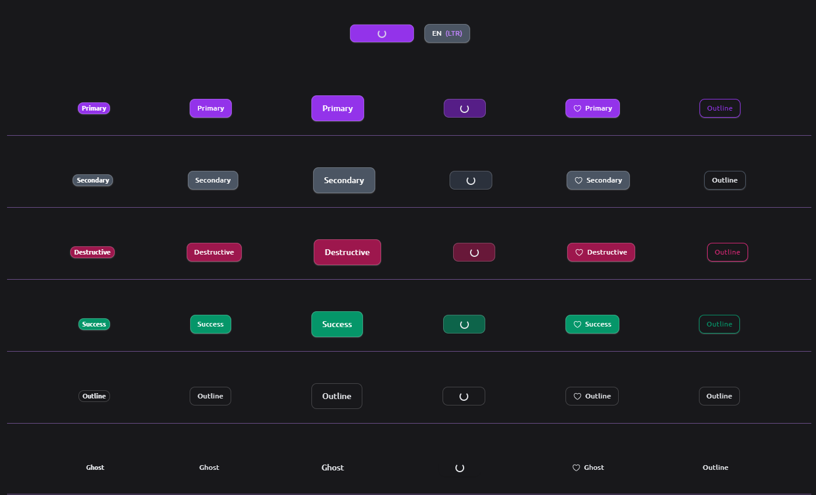The height and width of the screenshot is (495, 816).
Task: Select the Ghost text button
Action: pos(209,467)
